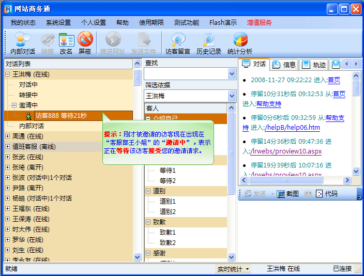
Task: Select 致歉1 quick reply item
Action: pos(168,233)
